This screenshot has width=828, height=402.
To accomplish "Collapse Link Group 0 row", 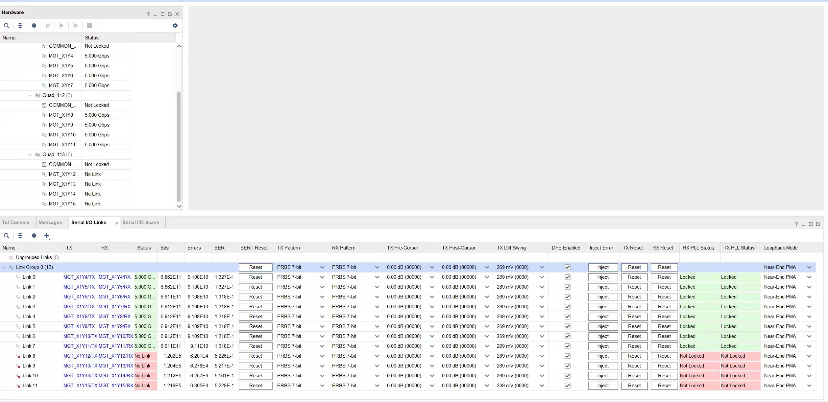I will click(x=4, y=267).
